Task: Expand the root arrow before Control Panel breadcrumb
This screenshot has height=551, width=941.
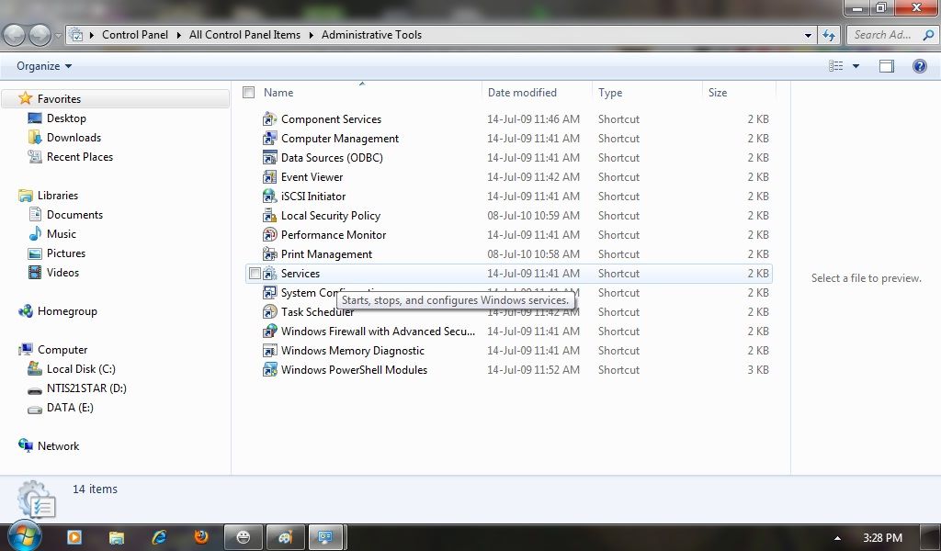Action: [x=91, y=35]
